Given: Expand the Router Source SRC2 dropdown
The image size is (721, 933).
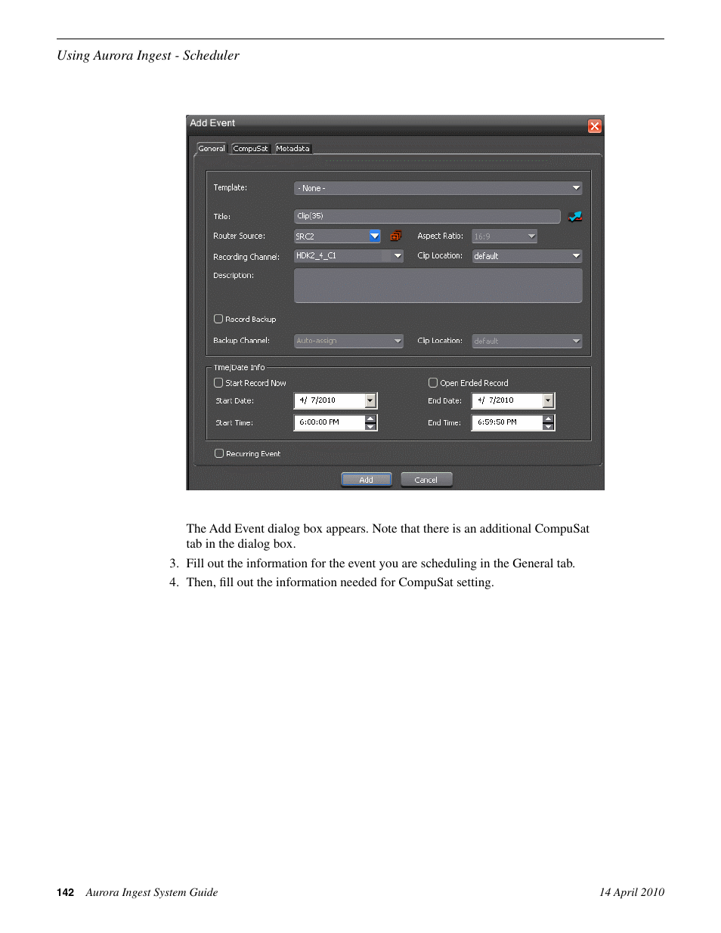Looking at the screenshot, I should click(x=375, y=236).
